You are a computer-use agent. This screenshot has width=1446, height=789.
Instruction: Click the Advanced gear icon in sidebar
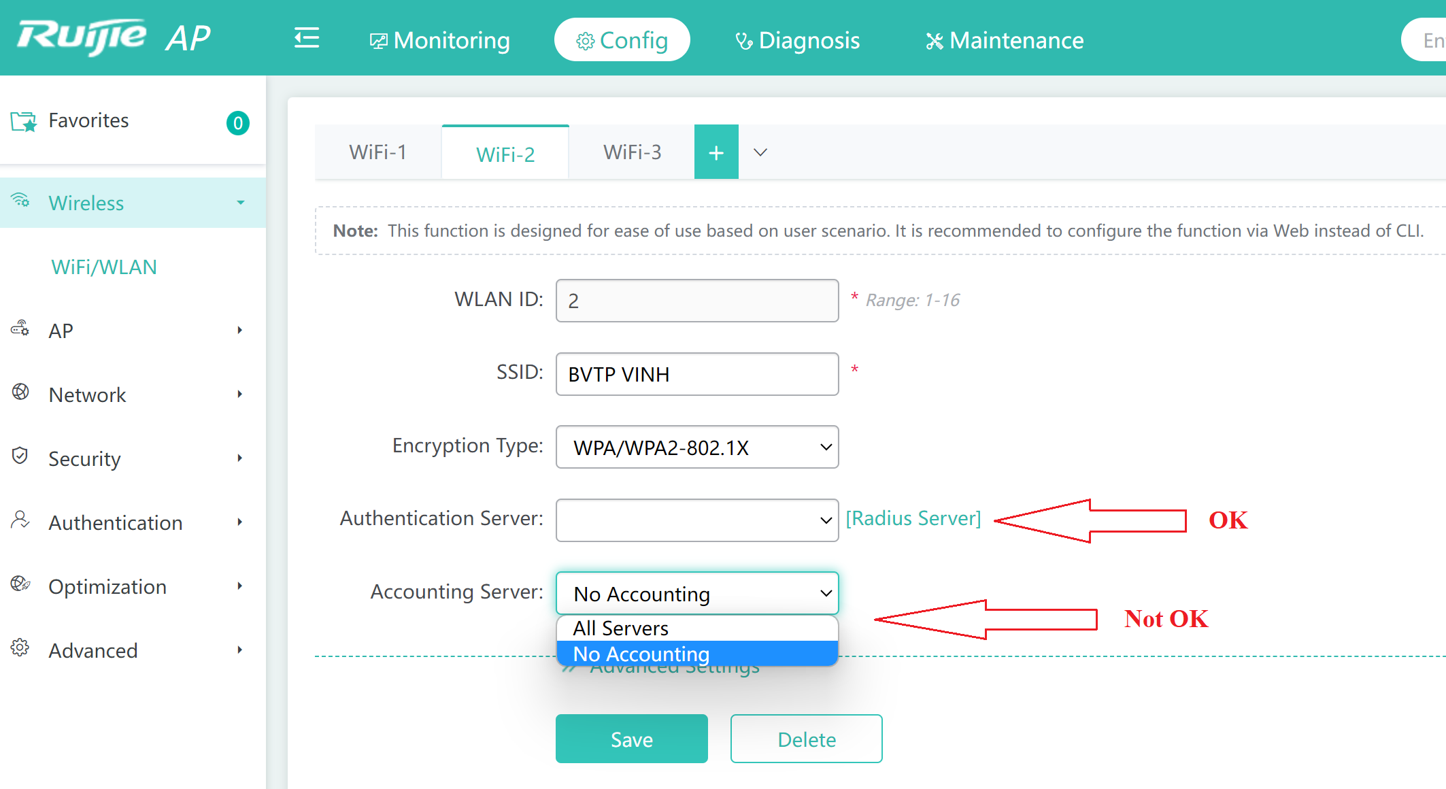(x=20, y=648)
